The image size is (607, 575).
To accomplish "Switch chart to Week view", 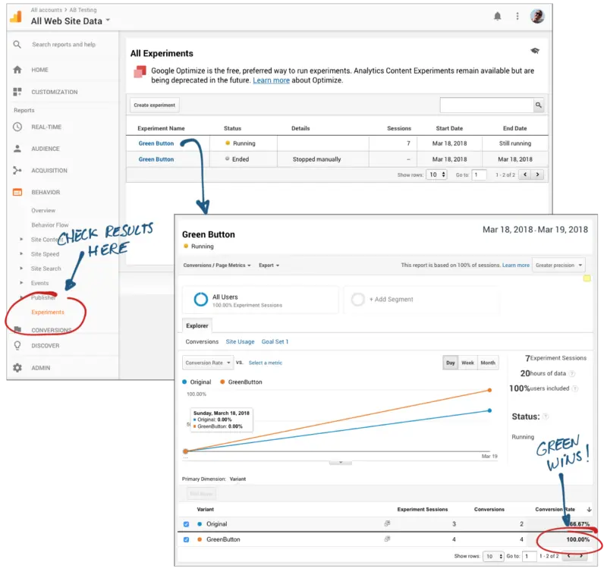I will [x=467, y=363].
